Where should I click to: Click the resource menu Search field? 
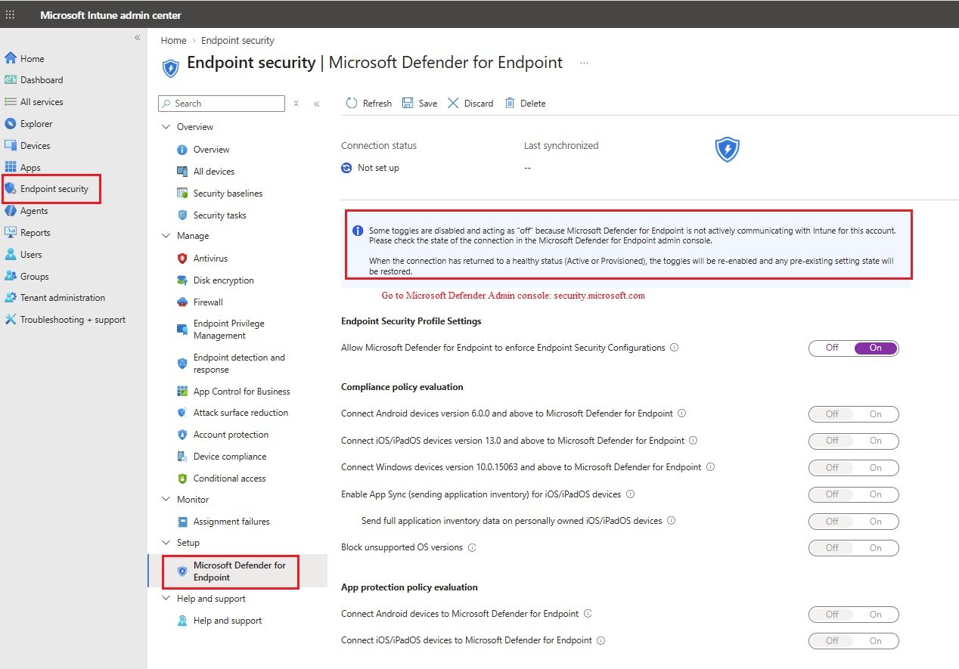pos(222,104)
